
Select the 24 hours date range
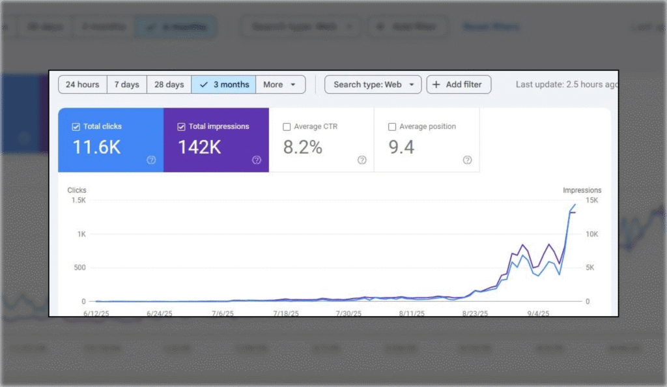[x=83, y=85]
